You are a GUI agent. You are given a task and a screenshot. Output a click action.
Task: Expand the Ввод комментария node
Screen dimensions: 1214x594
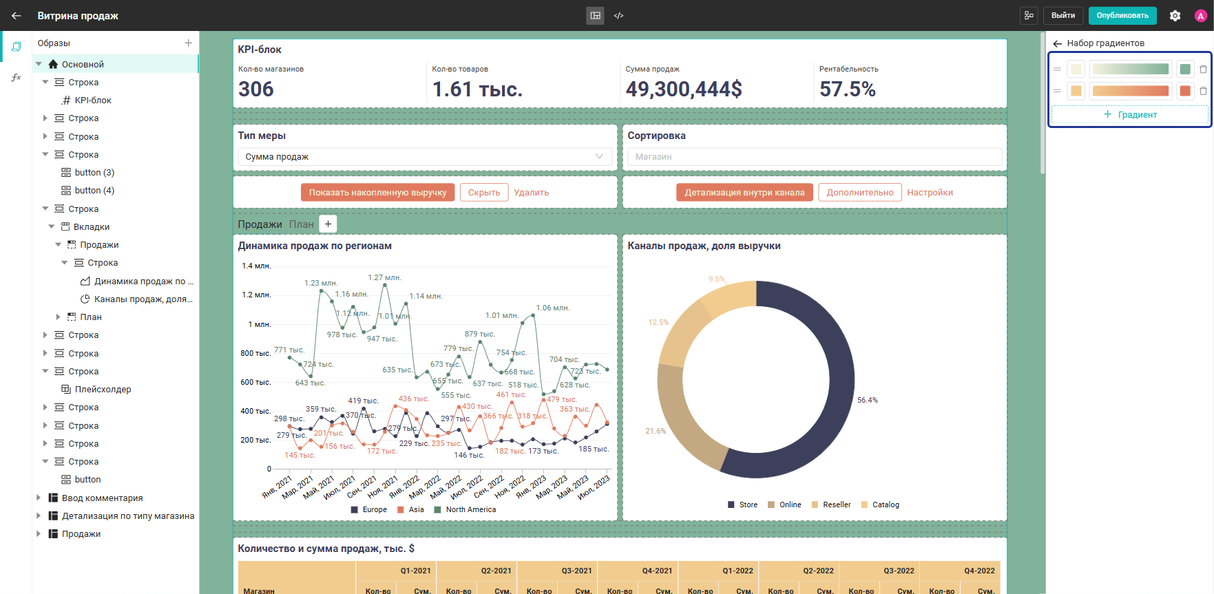click(39, 498)
